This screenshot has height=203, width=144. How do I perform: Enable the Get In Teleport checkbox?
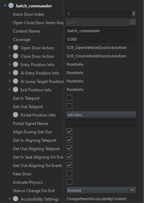pyautogui.click(x=69, y=98)
